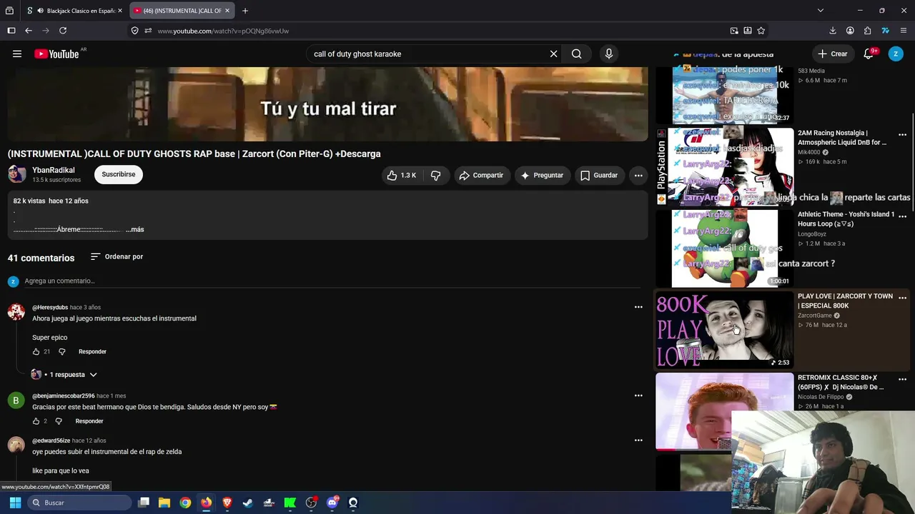Open the YouTube guide hamburger menu
Viewport: 915px width, 514px height.
(x=17, y=54)
